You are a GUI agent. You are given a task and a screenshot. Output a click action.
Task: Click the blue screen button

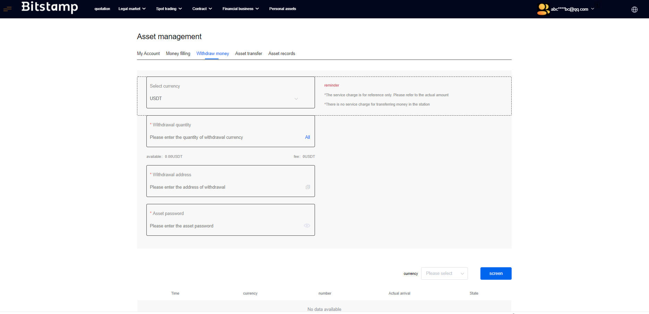[496, 273]
